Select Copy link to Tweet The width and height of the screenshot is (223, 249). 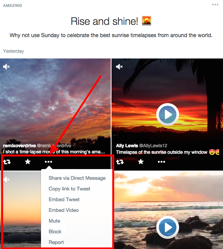pyautogui.click(x=69, y=189)
